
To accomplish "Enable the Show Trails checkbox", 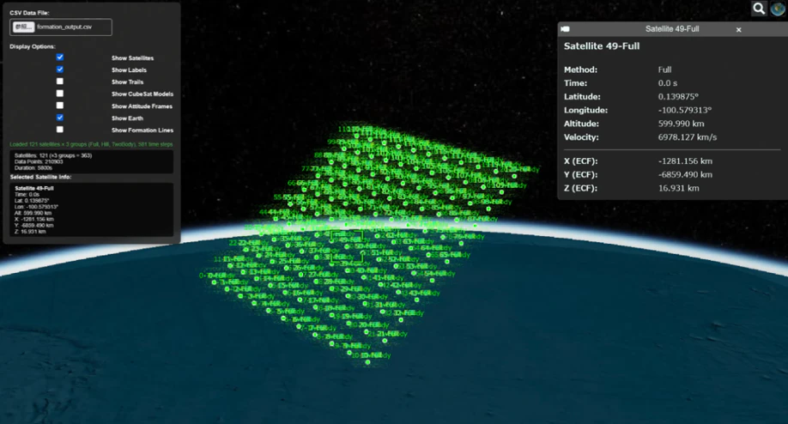I will point(60,82).
